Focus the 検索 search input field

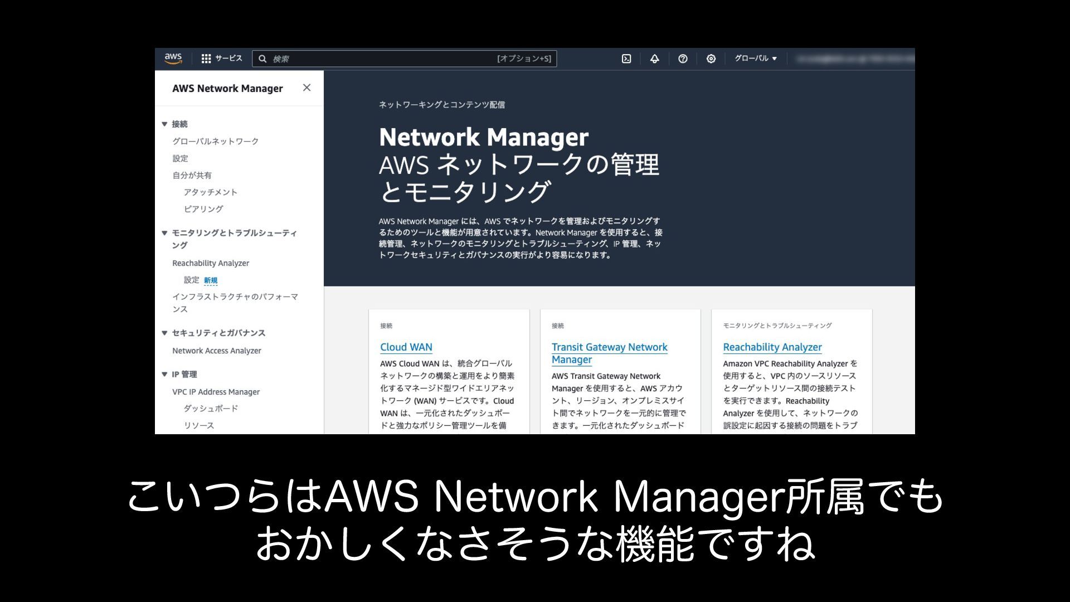(385, 59)
